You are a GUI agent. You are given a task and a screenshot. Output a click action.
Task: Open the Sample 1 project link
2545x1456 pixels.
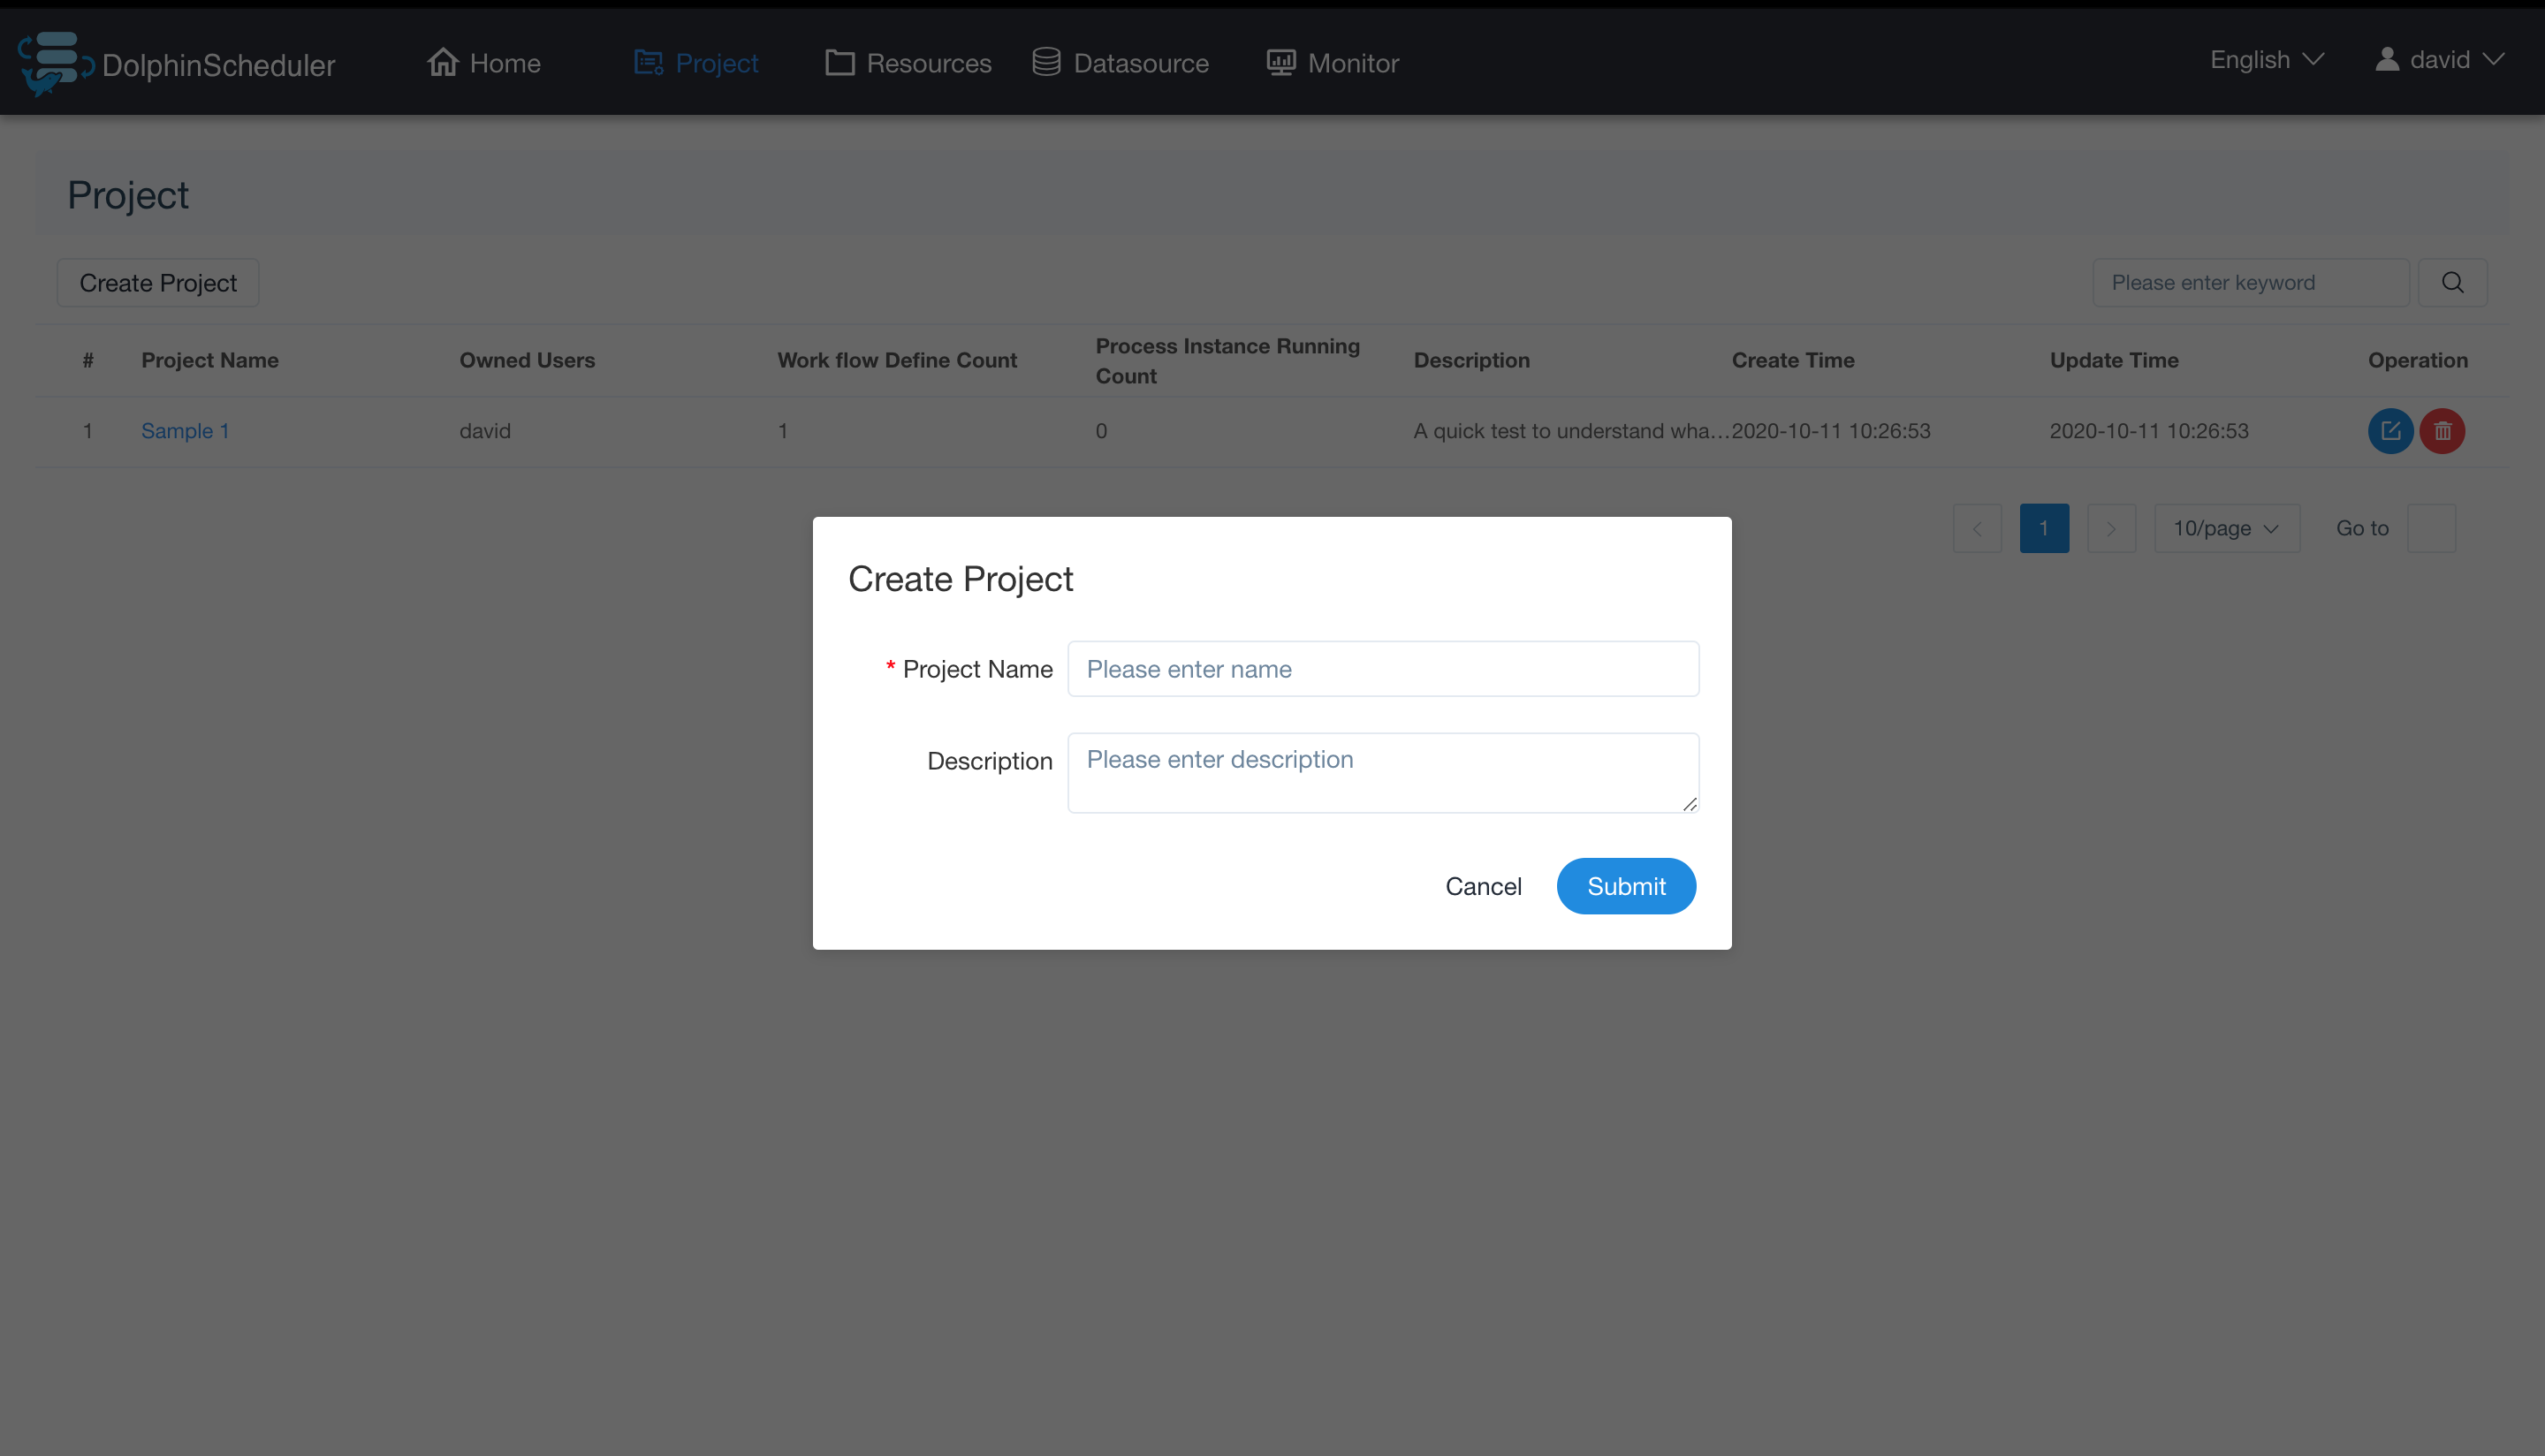pos(185,431)
